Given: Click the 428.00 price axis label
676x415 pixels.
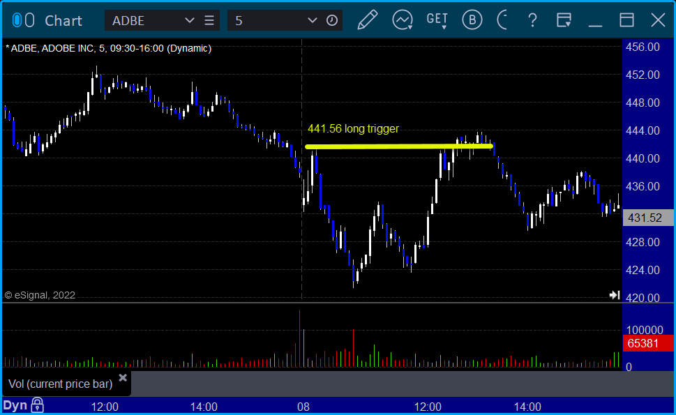Looking at the screenshot, I should click(643, 242).
